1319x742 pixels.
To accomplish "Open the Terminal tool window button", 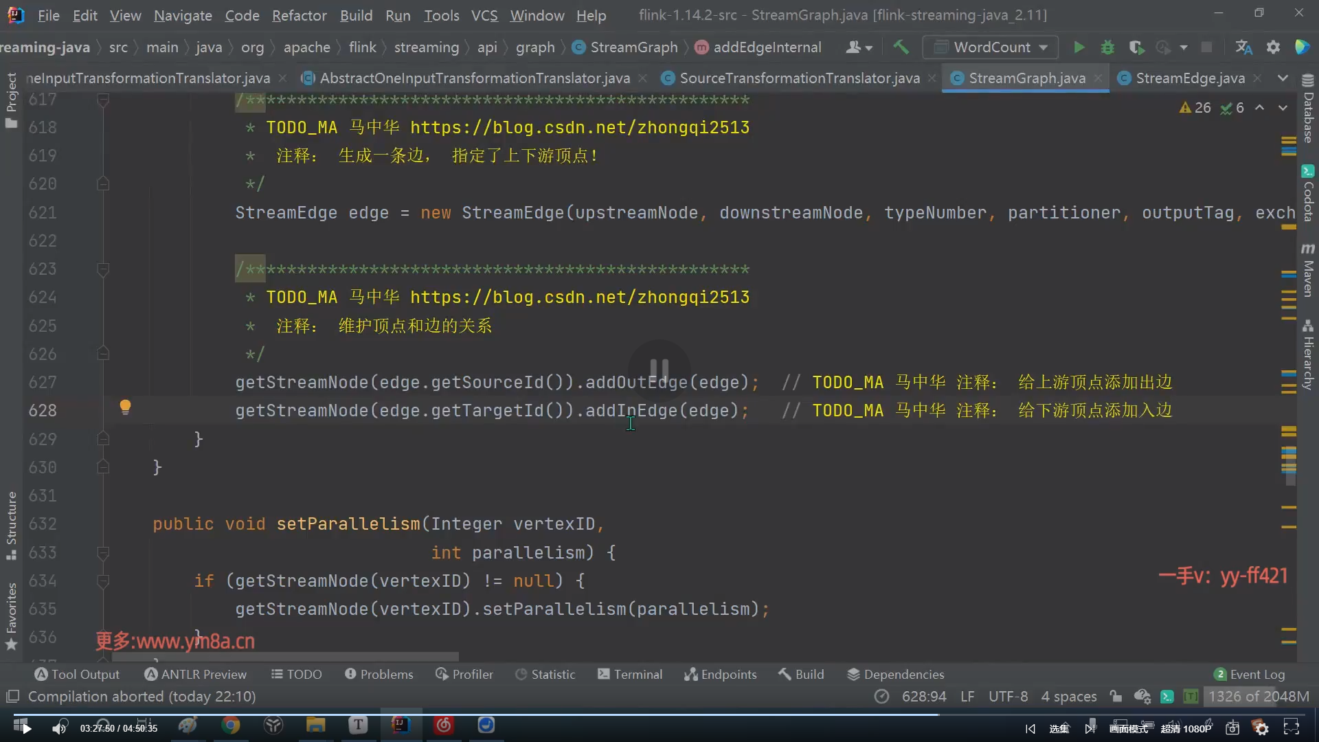I will pos(630,674).
